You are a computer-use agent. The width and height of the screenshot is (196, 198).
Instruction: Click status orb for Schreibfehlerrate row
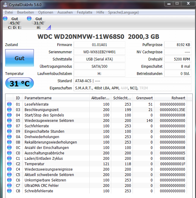(x=9, y=191)
